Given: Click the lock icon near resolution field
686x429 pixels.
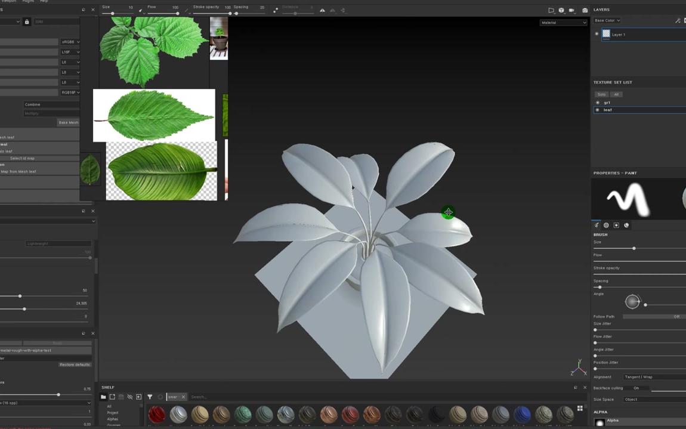Looking at the screenshot, I should [x=27, y=21].
